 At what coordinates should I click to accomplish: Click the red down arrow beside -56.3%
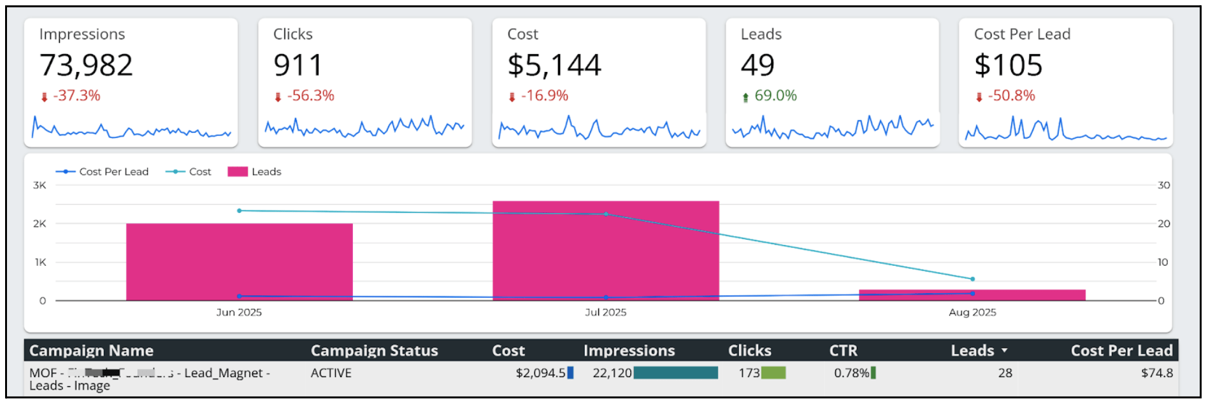click(x=278, y=97)
